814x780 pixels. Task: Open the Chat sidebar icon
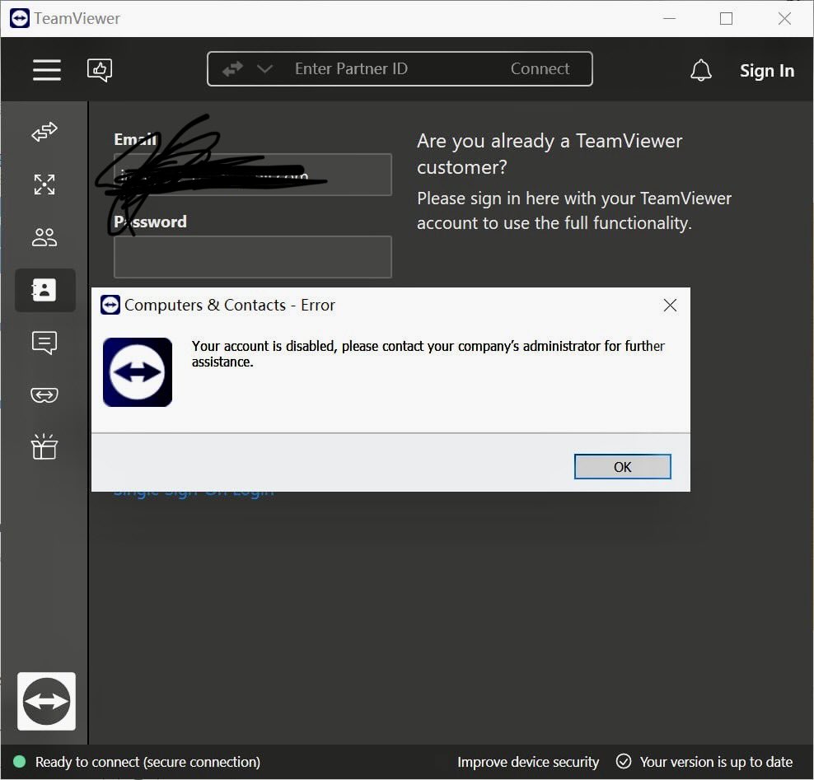[44, 343]
